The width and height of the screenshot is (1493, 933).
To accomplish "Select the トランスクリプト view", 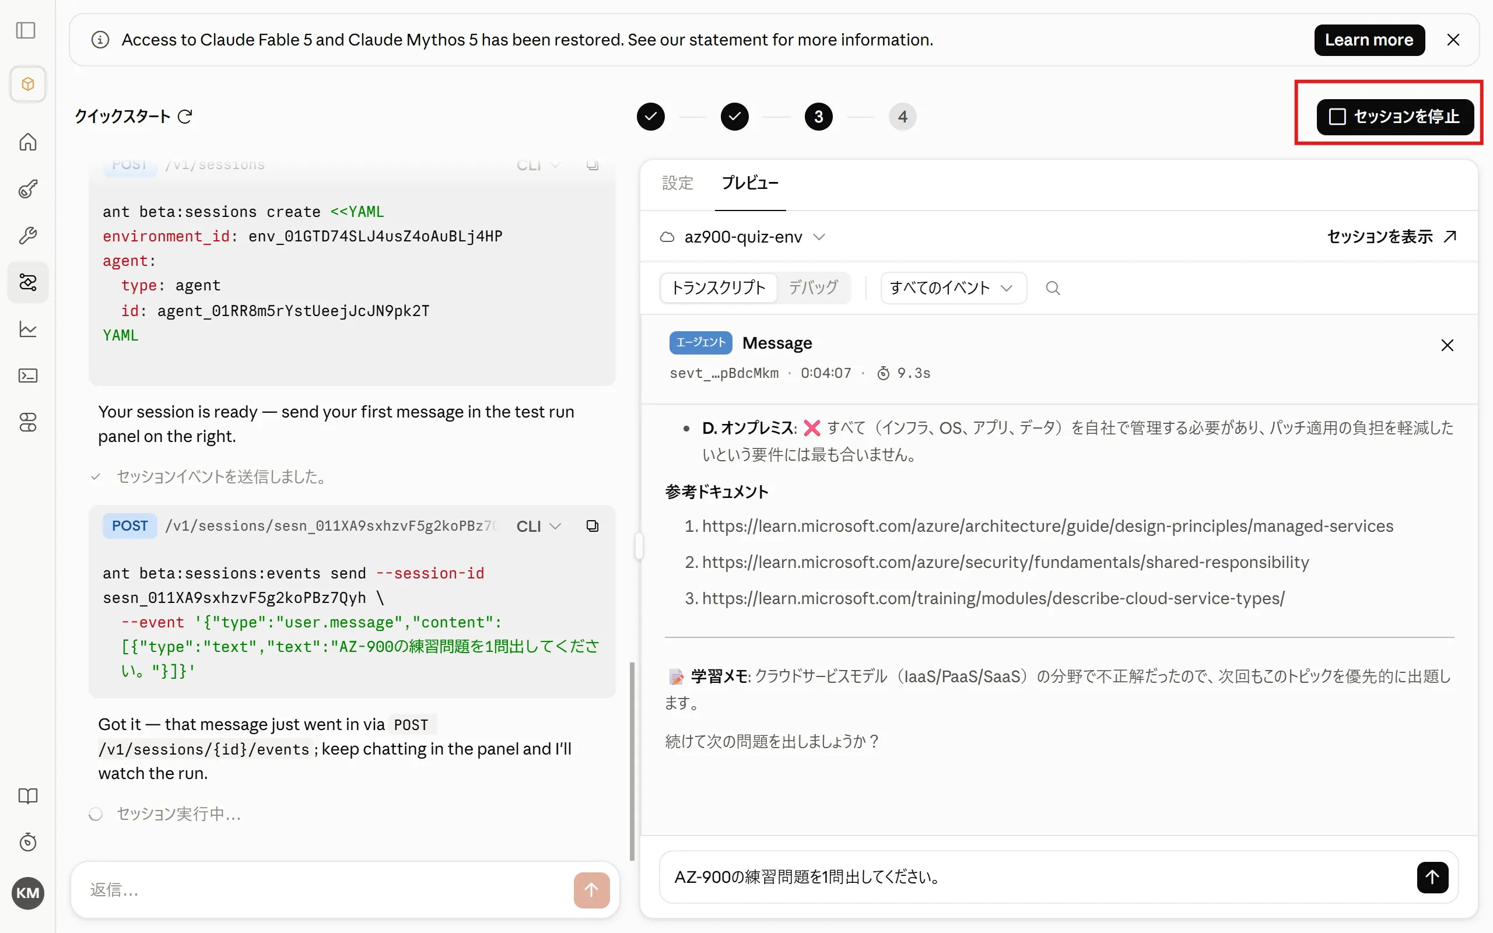I will [x=718, y=288].
